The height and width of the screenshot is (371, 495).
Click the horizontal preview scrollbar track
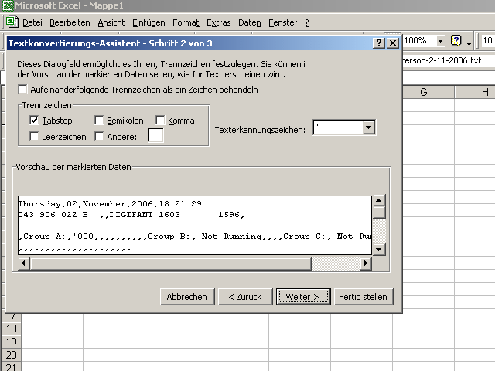(x=201, y=263)
